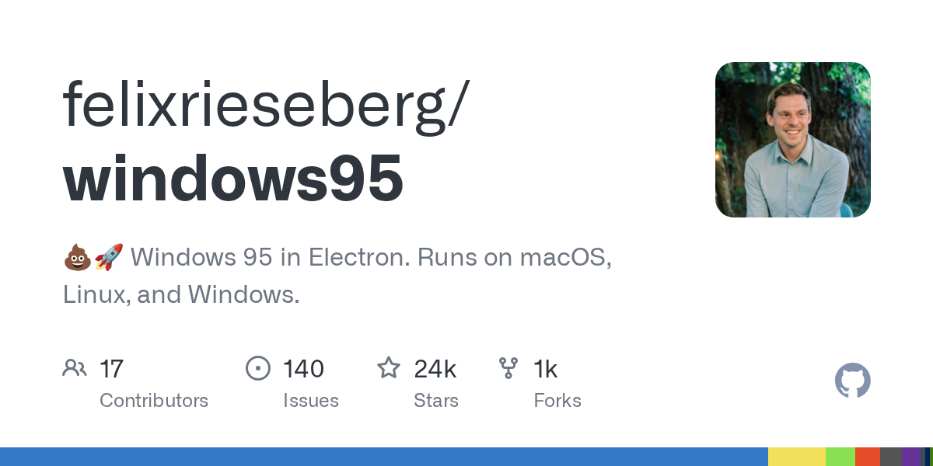
Task: Click the issues circle-dot icon
Action: pyautogui.click(x=257, y=368)
